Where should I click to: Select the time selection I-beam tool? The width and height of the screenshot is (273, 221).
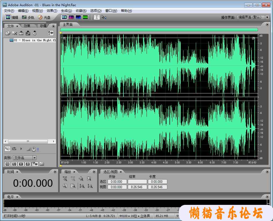[x=97, y=17]
